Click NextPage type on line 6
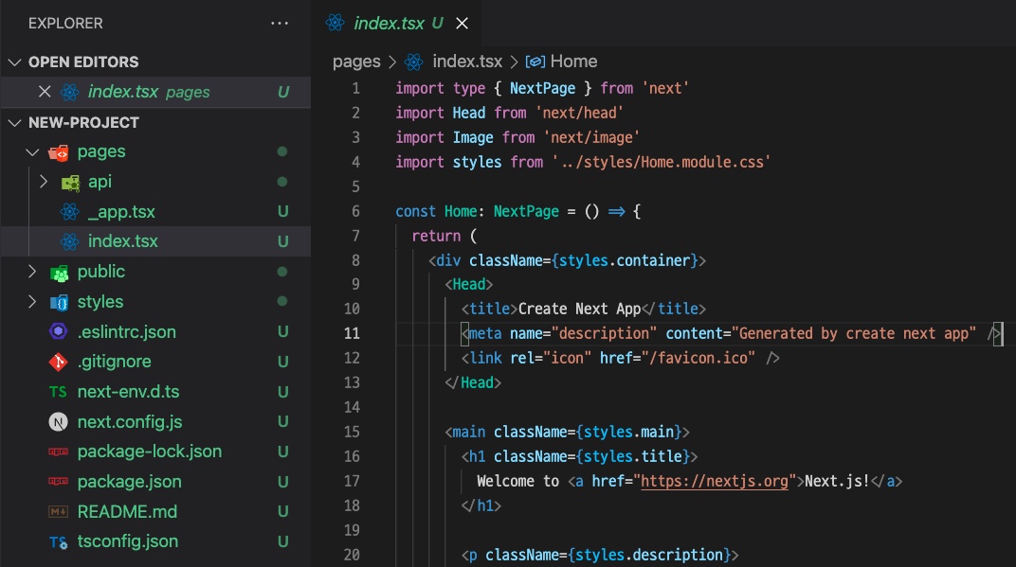This screenshot has width=1016, height=567. pyautogui.click(x=526, y=212)
